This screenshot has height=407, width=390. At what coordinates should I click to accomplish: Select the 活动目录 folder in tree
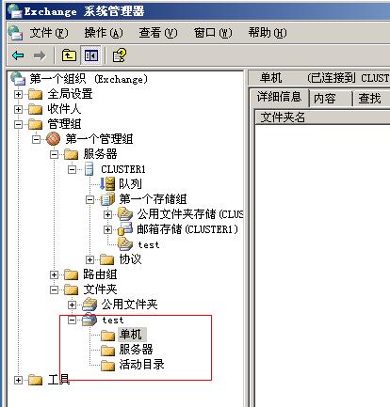click(141, 365)
